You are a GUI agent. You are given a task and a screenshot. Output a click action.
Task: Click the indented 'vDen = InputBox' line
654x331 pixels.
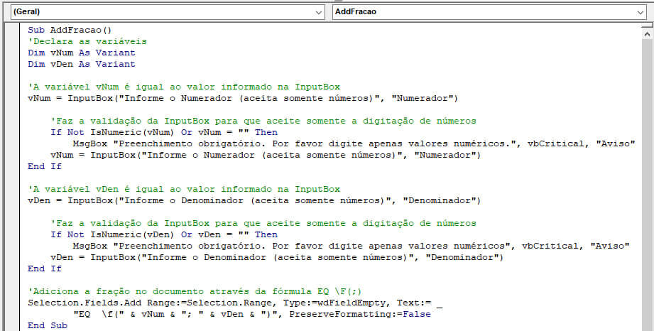pos(277,257)
